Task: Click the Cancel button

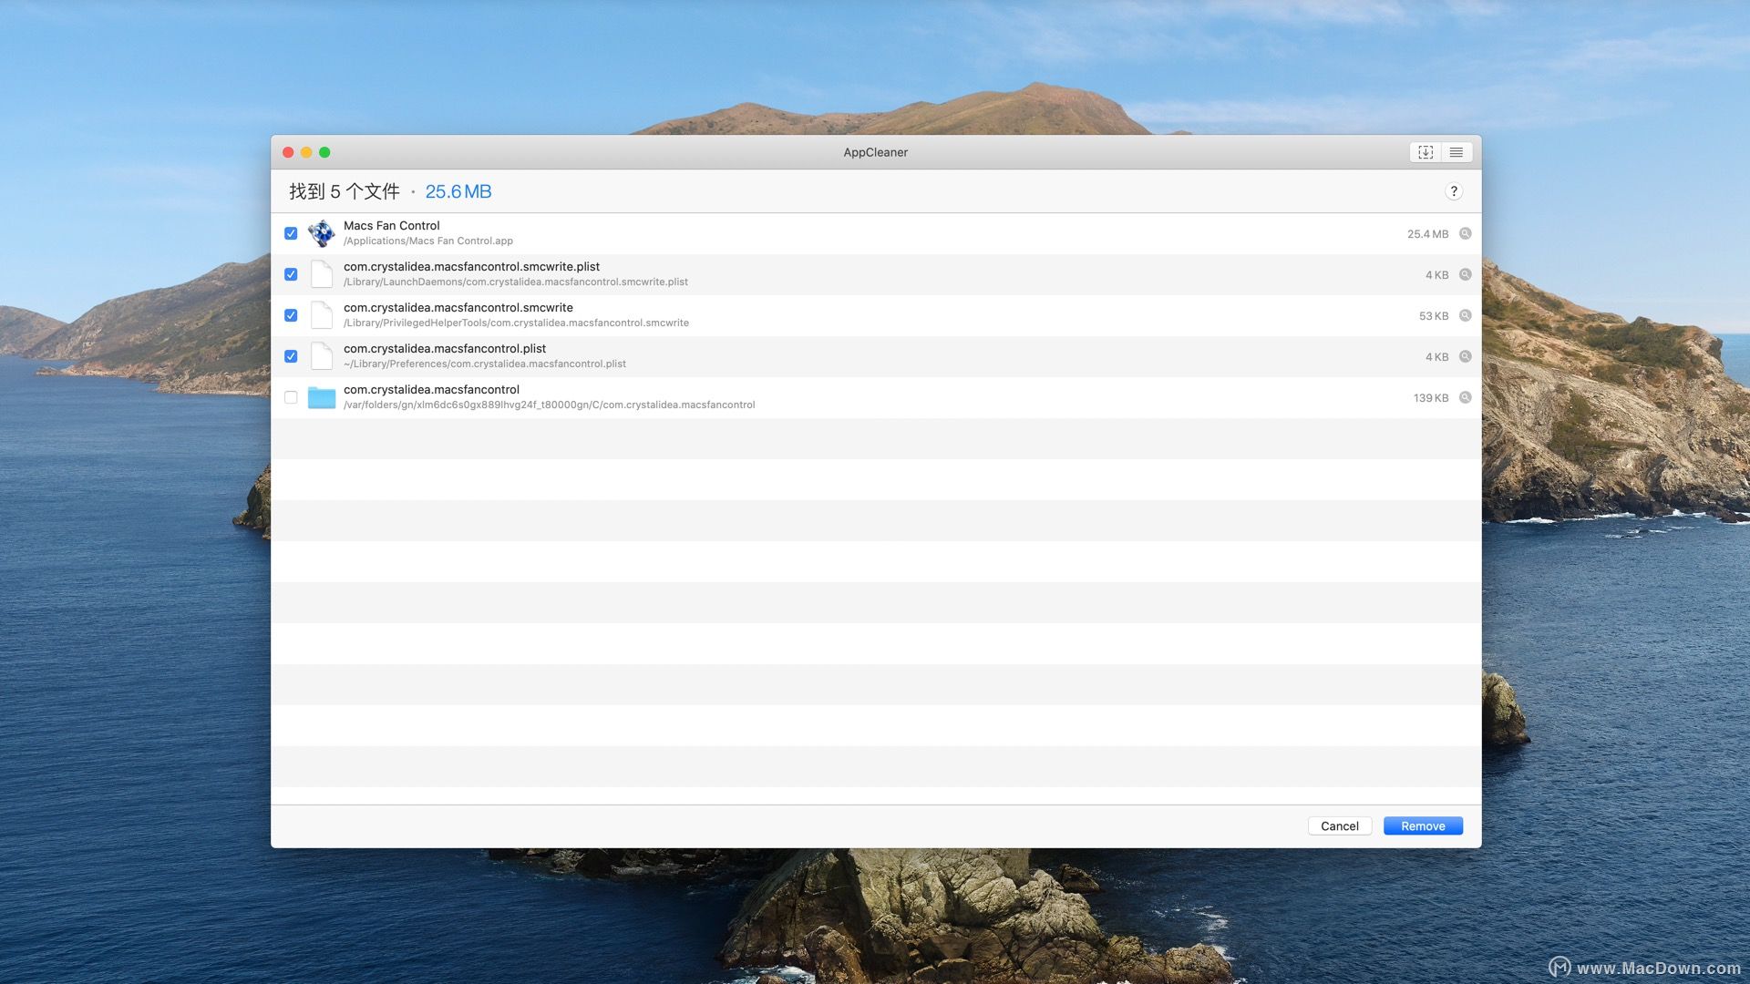Action: [x=1340, y=826]
